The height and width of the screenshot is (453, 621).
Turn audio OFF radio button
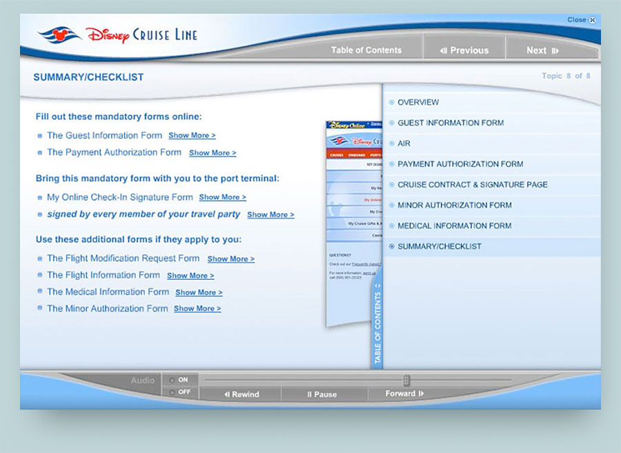click(172, 392)
